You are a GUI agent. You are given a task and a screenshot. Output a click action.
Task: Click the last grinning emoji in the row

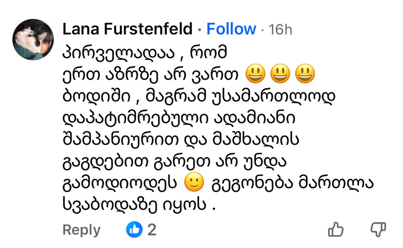point(305,74)
